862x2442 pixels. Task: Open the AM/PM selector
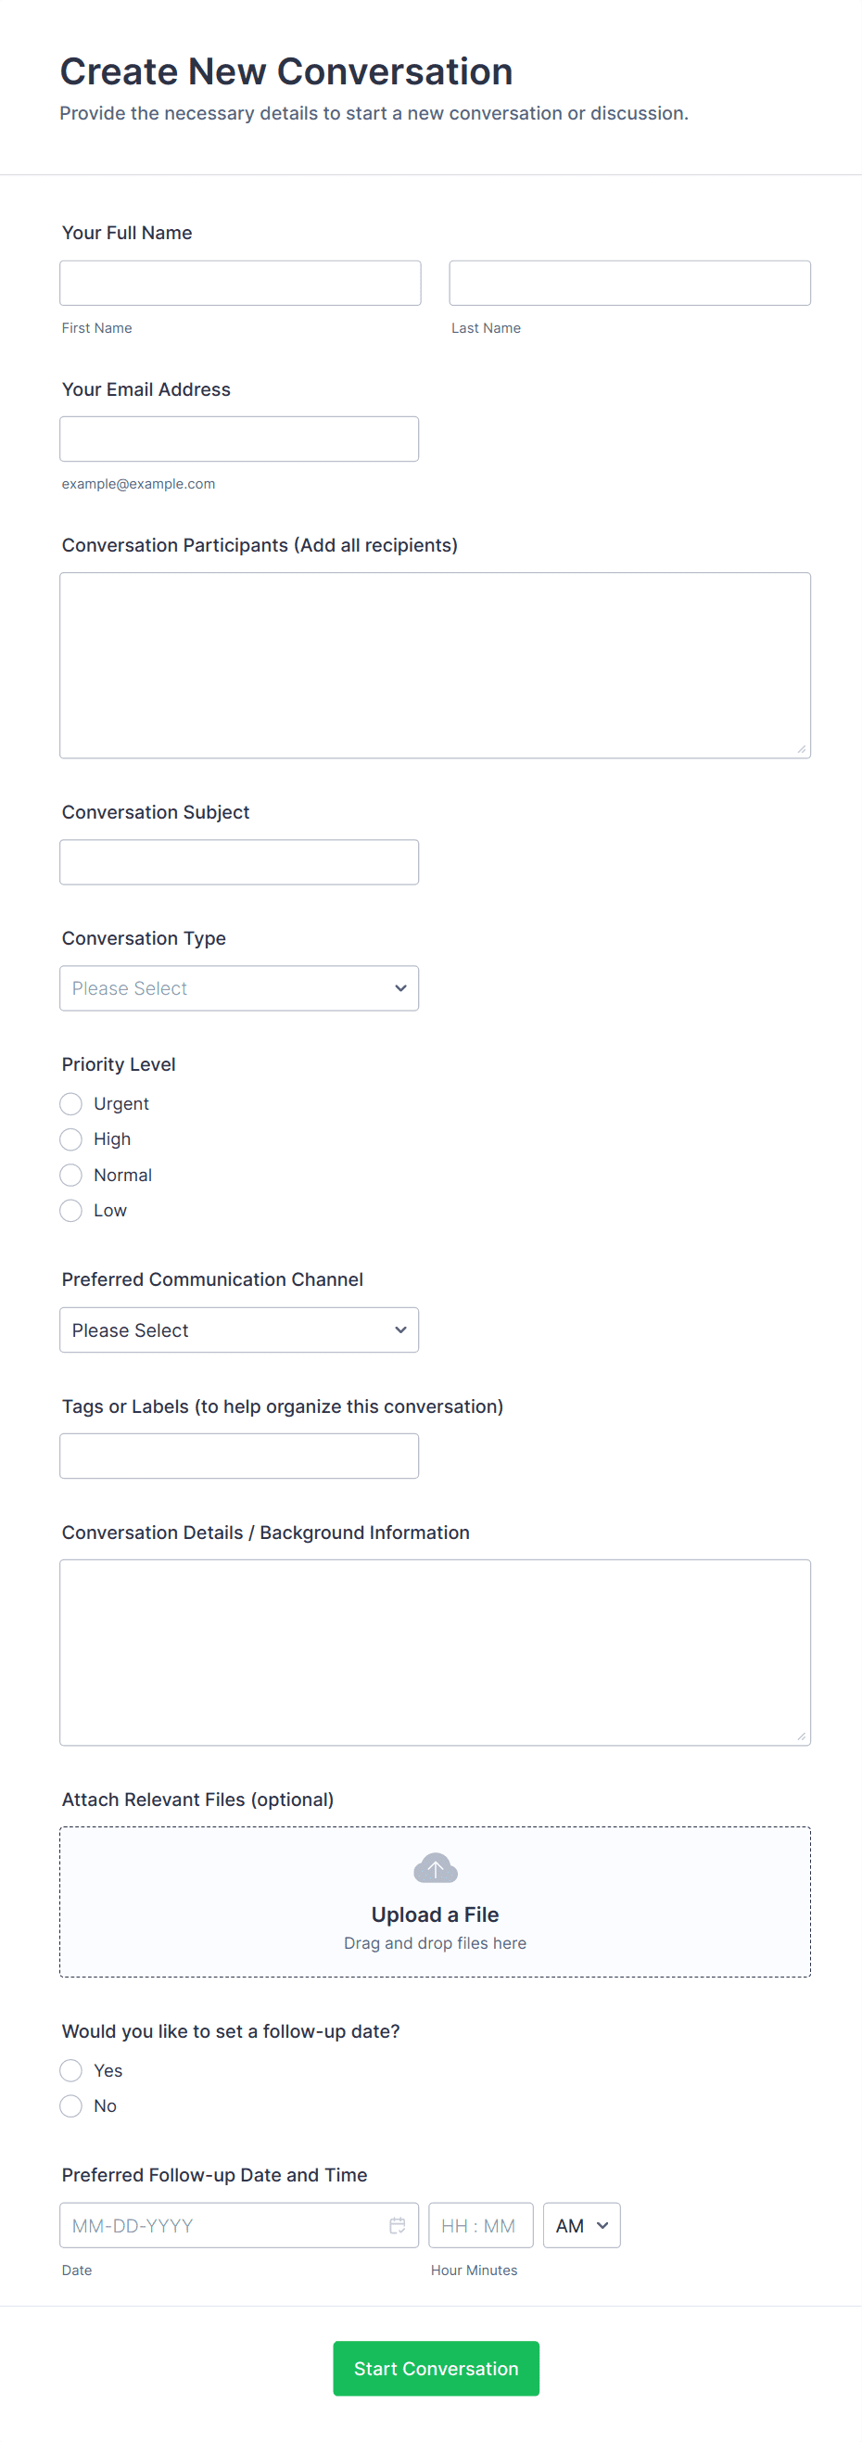[580, 2225]
